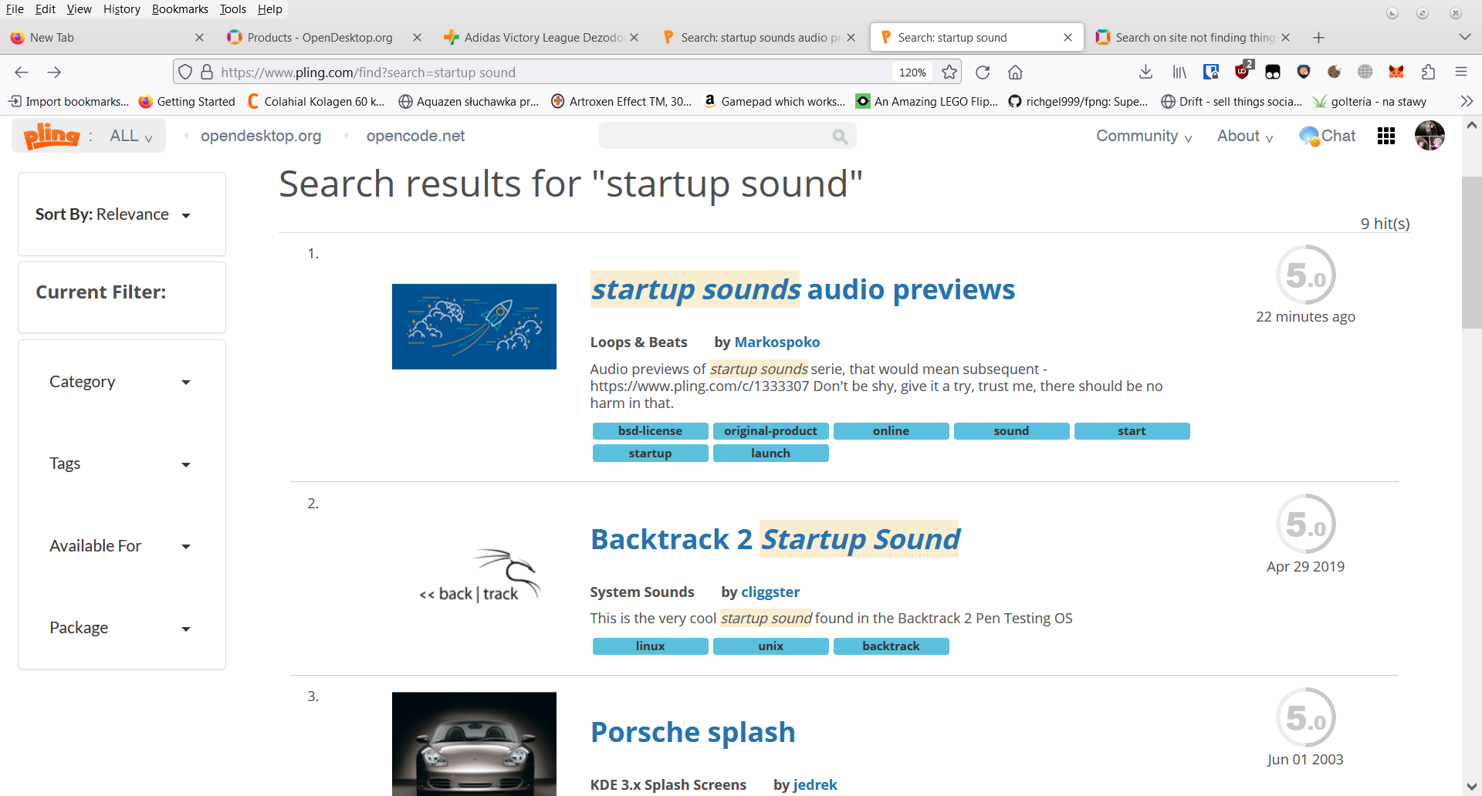Open the uBlock Origin shield extension
Image resolution: width=1482 pixels, height=796 pixels.
1243,71
